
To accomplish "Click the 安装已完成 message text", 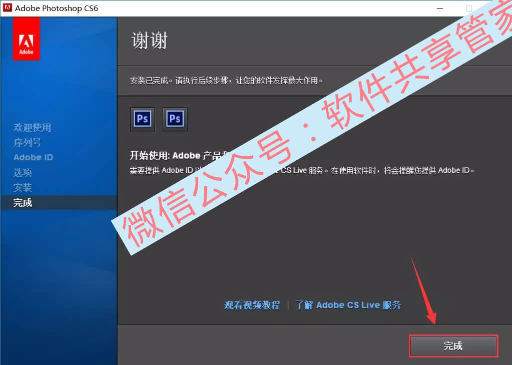I will point(226,81).
